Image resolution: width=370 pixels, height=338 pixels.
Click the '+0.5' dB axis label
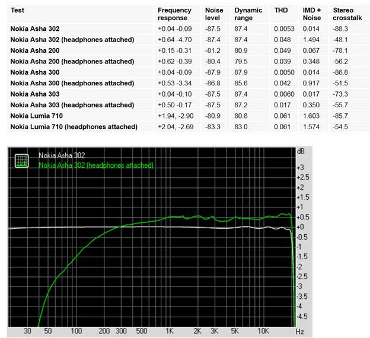[303, 217]
